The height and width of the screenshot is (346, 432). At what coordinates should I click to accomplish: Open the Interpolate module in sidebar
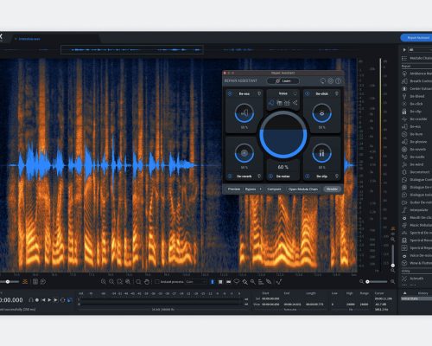click(416, 210)
